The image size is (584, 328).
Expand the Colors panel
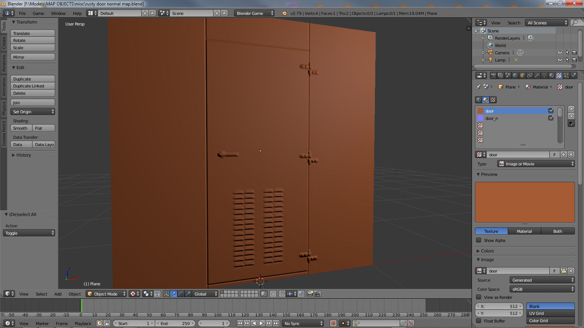click(486, 251)
